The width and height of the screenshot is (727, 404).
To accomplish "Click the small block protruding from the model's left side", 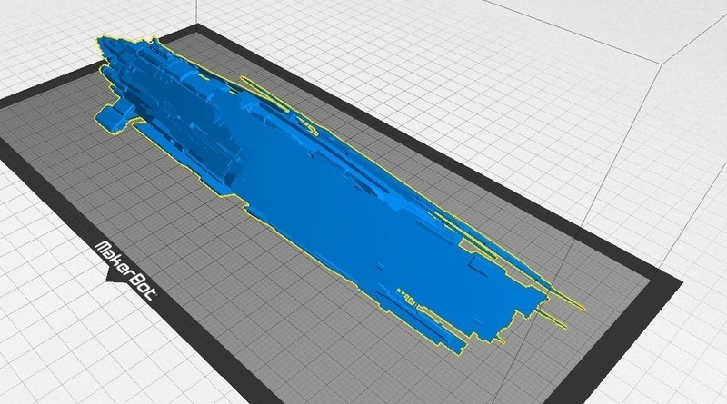I will coord(113,116).
